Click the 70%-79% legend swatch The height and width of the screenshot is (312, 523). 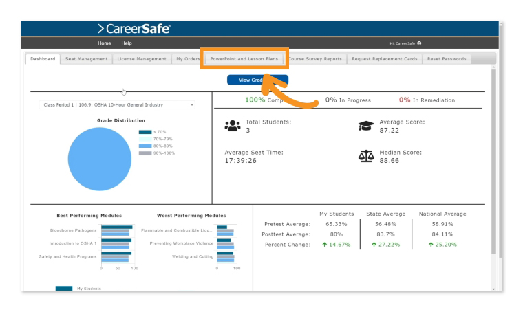145,140
